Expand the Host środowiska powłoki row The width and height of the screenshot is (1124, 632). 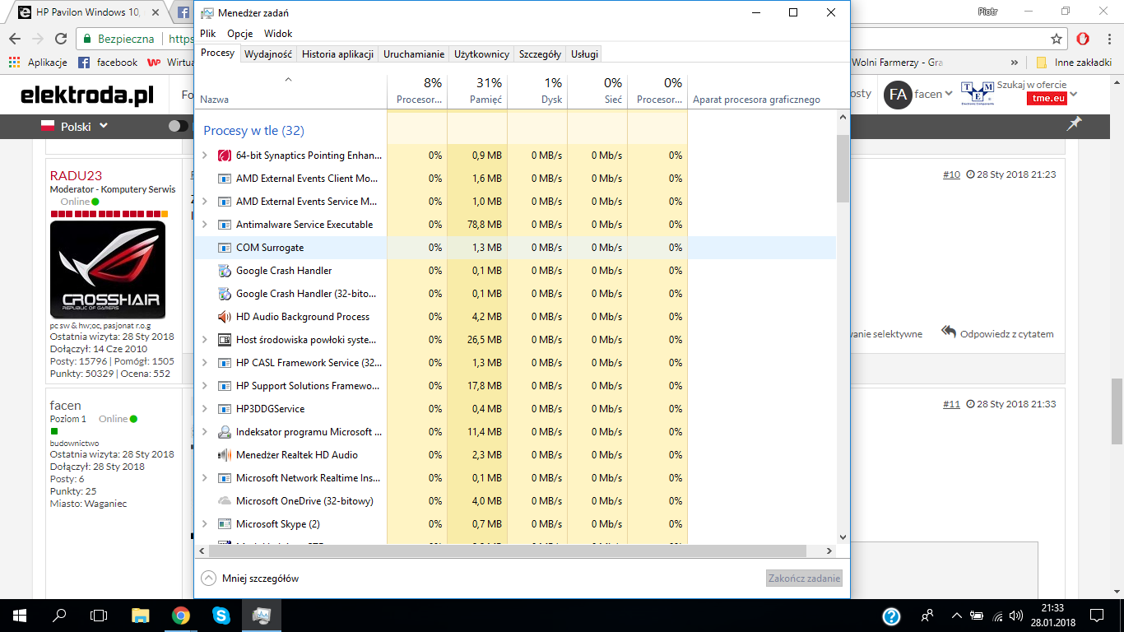click(x=205, y=340)
